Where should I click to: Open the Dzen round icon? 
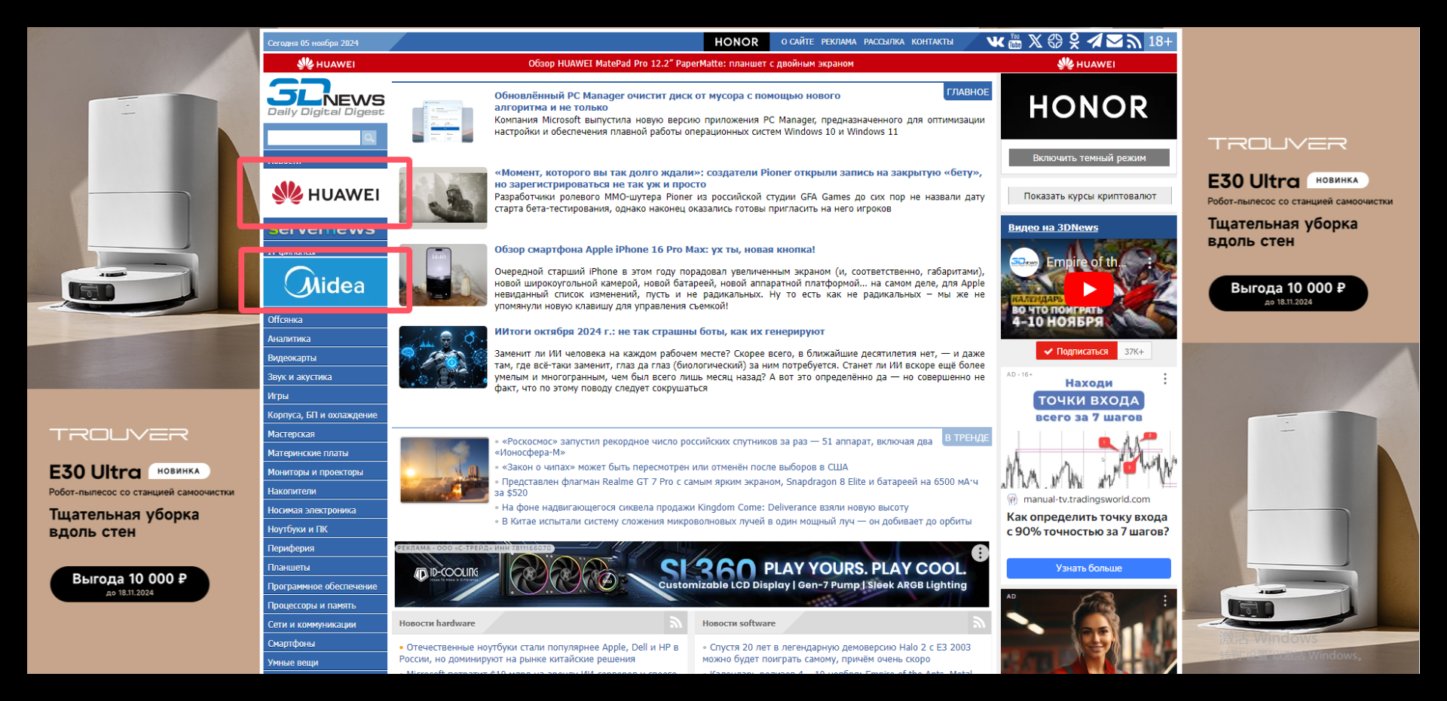1055,41
